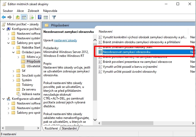Click tree pane horizontal scrollbar left arrow
Screen dimensions: 196x137
tap(3, 128)
